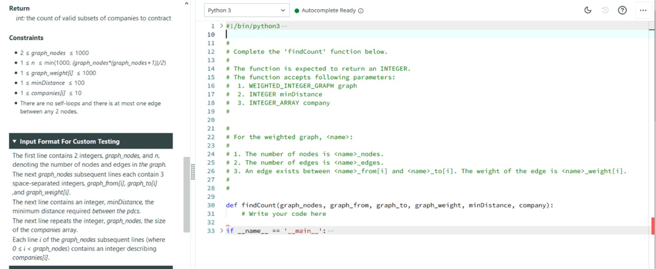Click the reset code history icon
Image resolution: width=656 pixels, height=269 pixels.
[x=605, y=10]
